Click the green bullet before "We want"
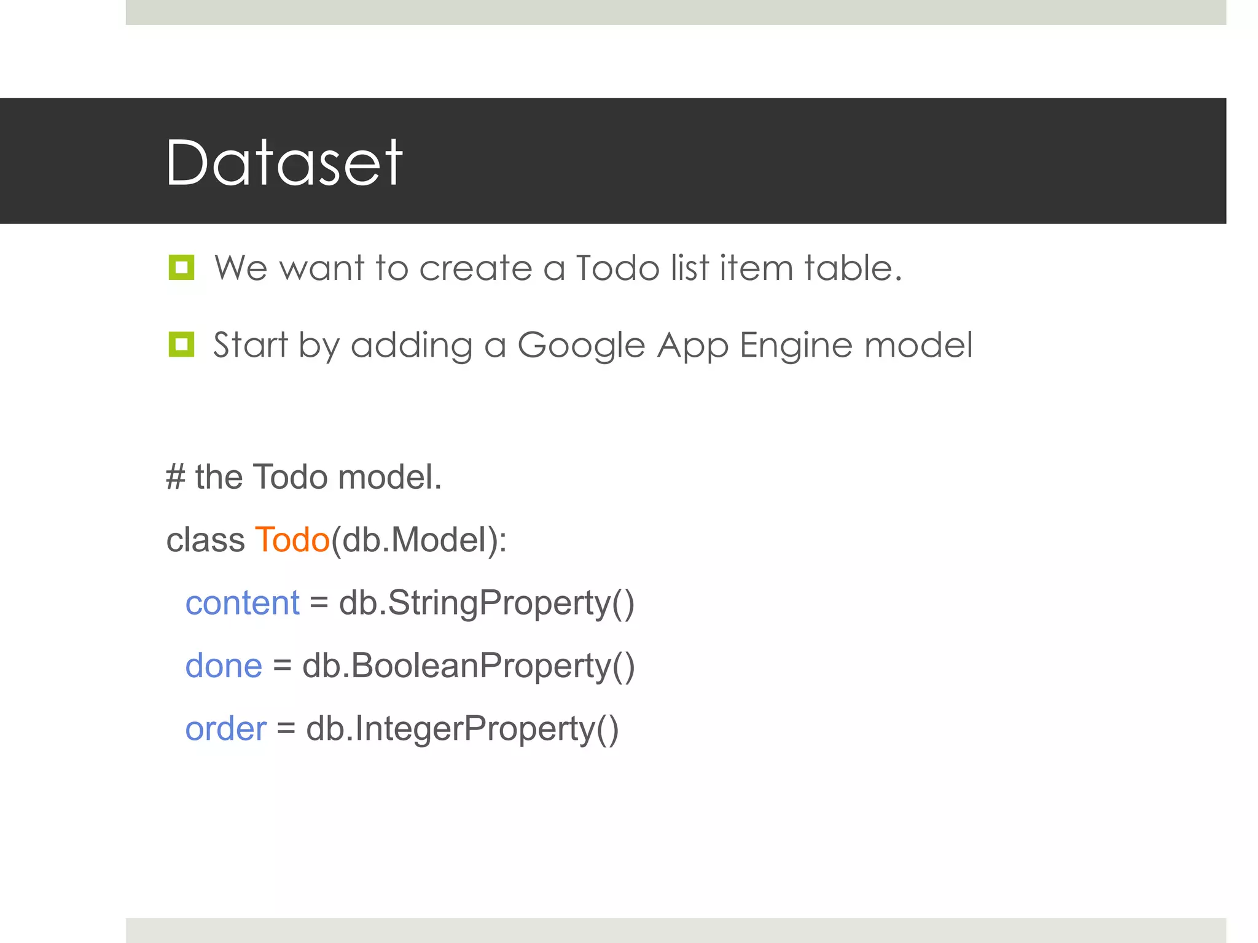 point(181,268)
